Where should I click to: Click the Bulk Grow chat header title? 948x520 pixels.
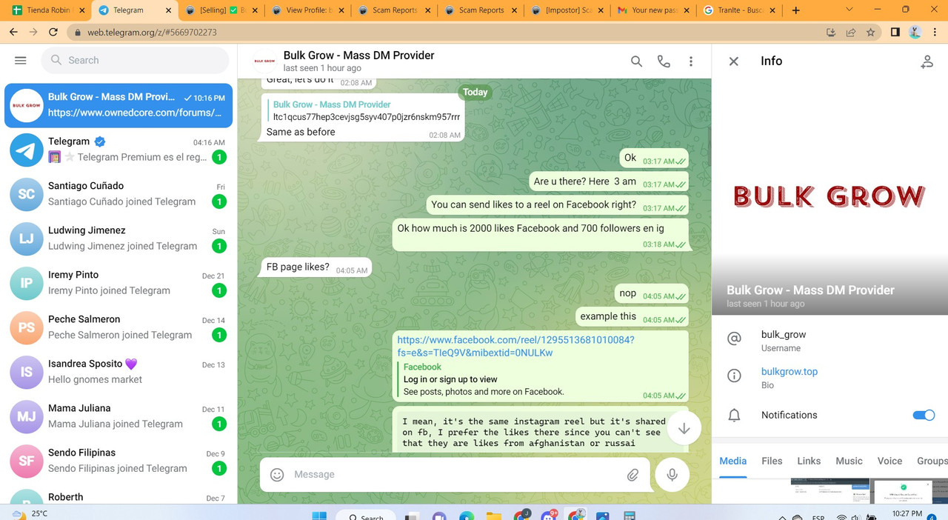tap(358, 56)
